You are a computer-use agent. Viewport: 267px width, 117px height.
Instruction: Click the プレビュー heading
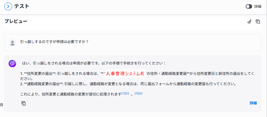16,21
